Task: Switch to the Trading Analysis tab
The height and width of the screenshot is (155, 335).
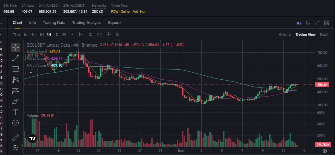Action: 87,23
